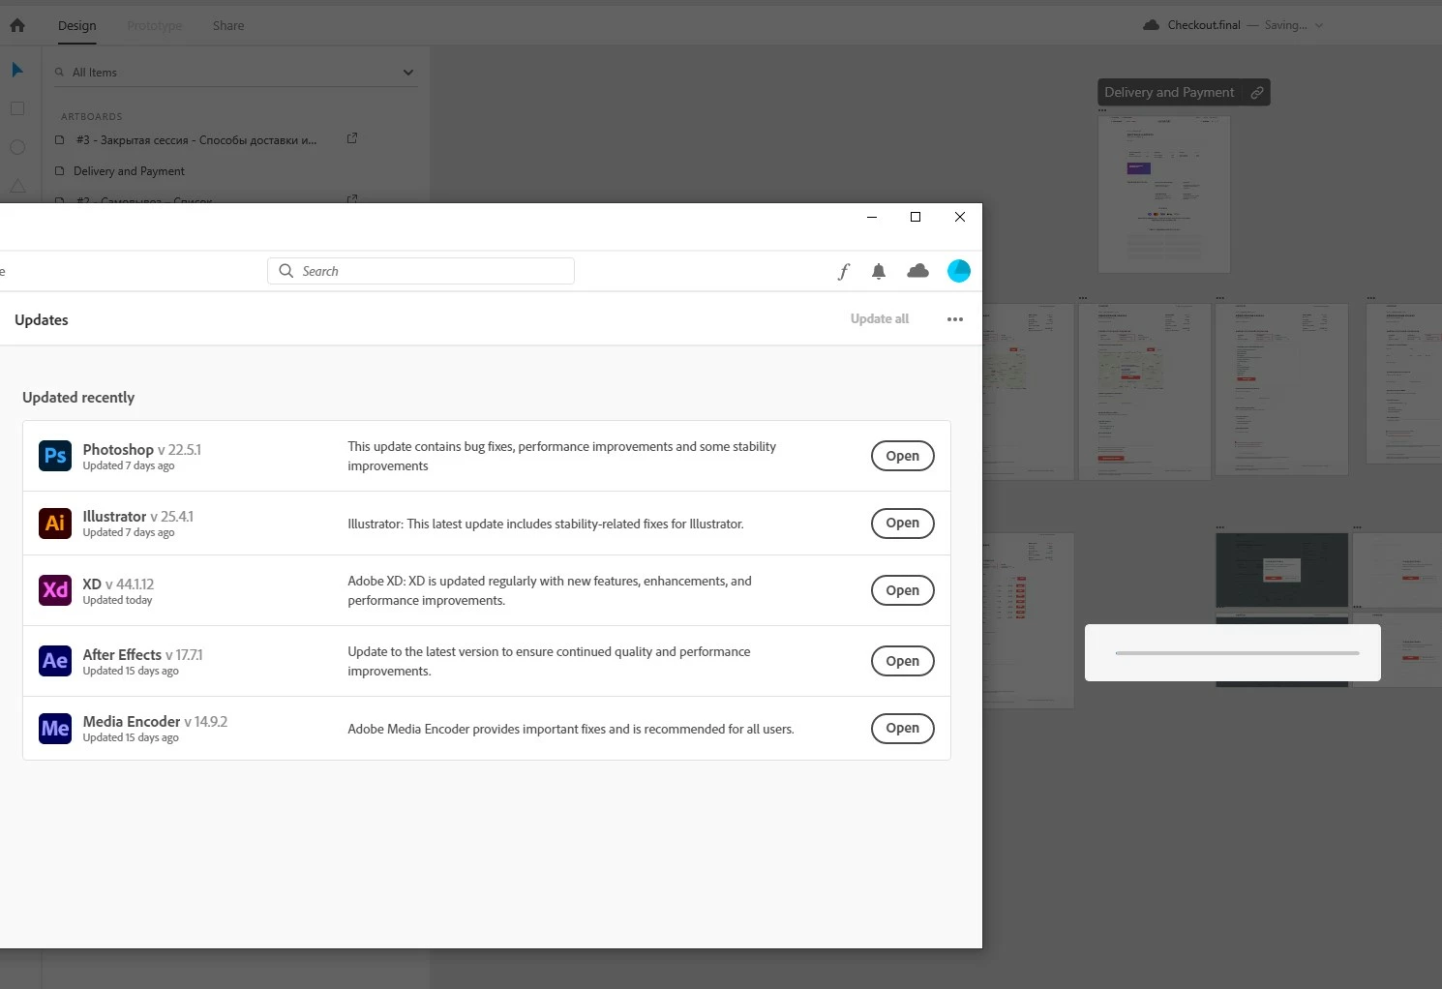Click the cloud sync status icon

click(918, 271)
